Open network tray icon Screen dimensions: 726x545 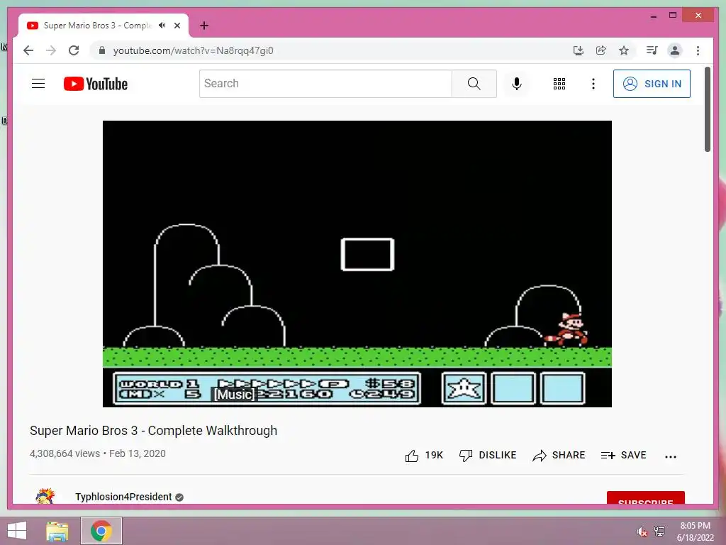pos(659,531)
